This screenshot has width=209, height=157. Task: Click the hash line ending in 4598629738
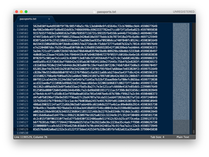(95, 122)
